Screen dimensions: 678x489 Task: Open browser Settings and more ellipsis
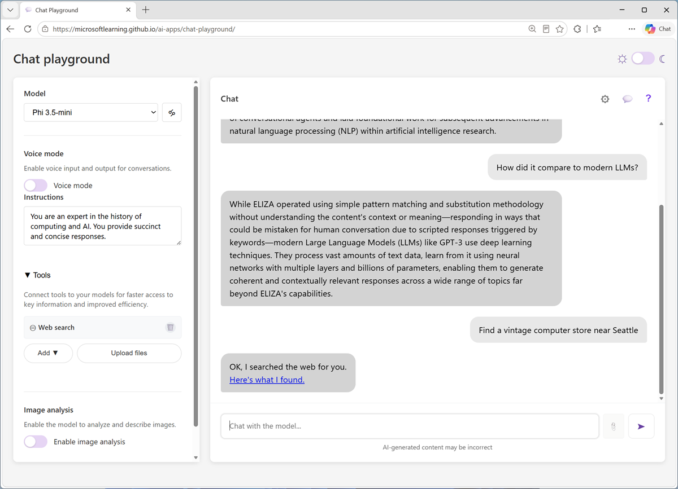click(632, 29)
